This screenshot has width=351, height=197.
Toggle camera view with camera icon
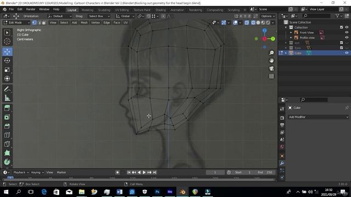(x=271, y=68)
